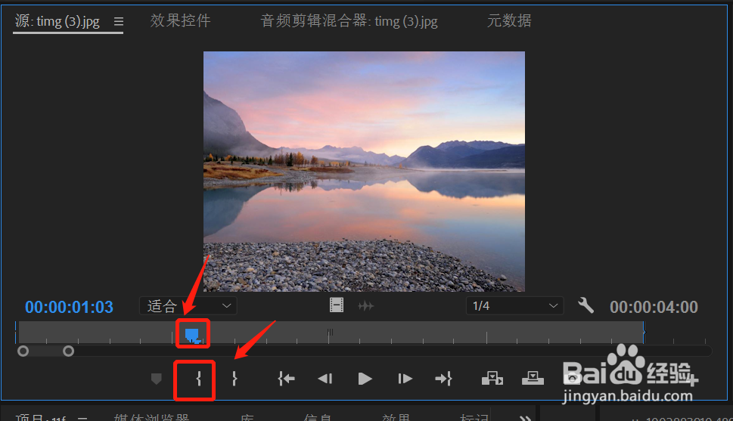Select the 源: timg (3).jpg tab
The image size is (733, 421).
pos(57,21)
